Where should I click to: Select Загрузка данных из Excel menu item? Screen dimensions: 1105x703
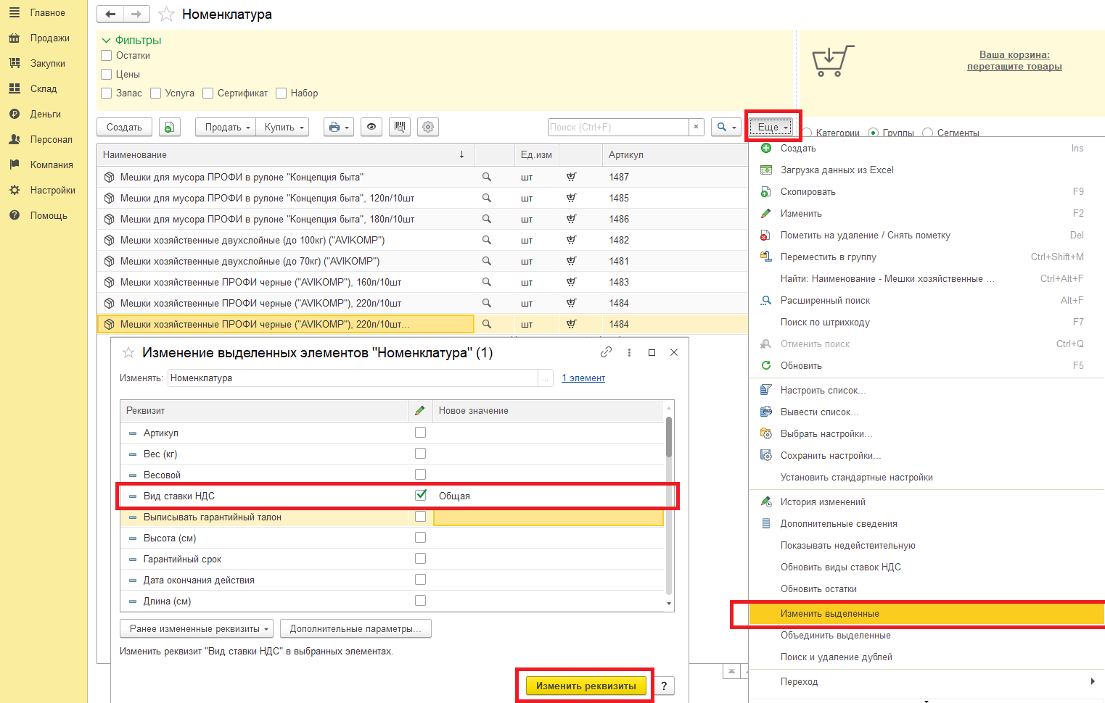837,170
